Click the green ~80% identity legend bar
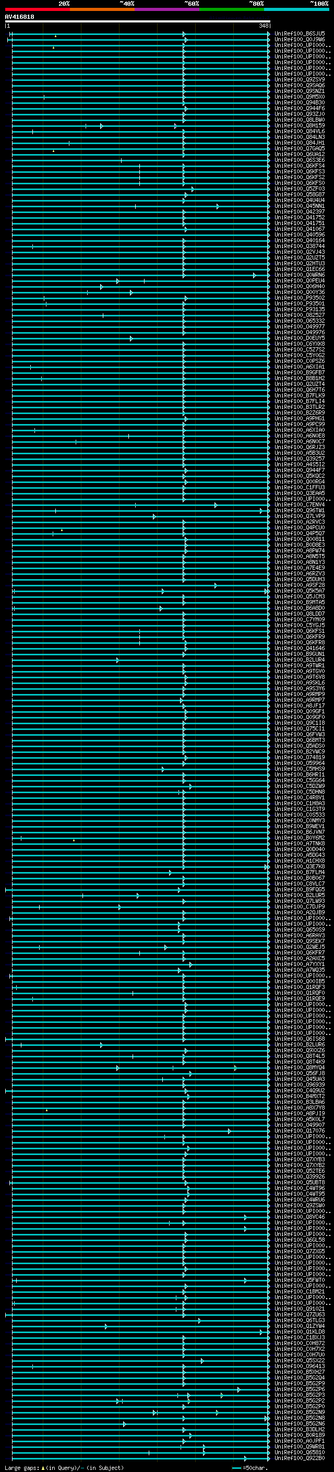 (232, 10)
